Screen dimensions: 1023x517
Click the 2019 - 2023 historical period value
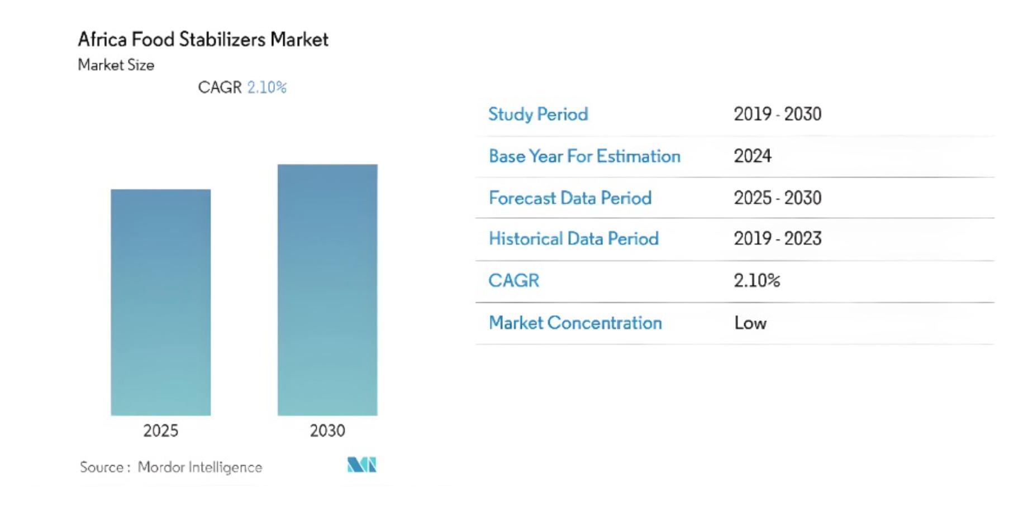point(777,238)
